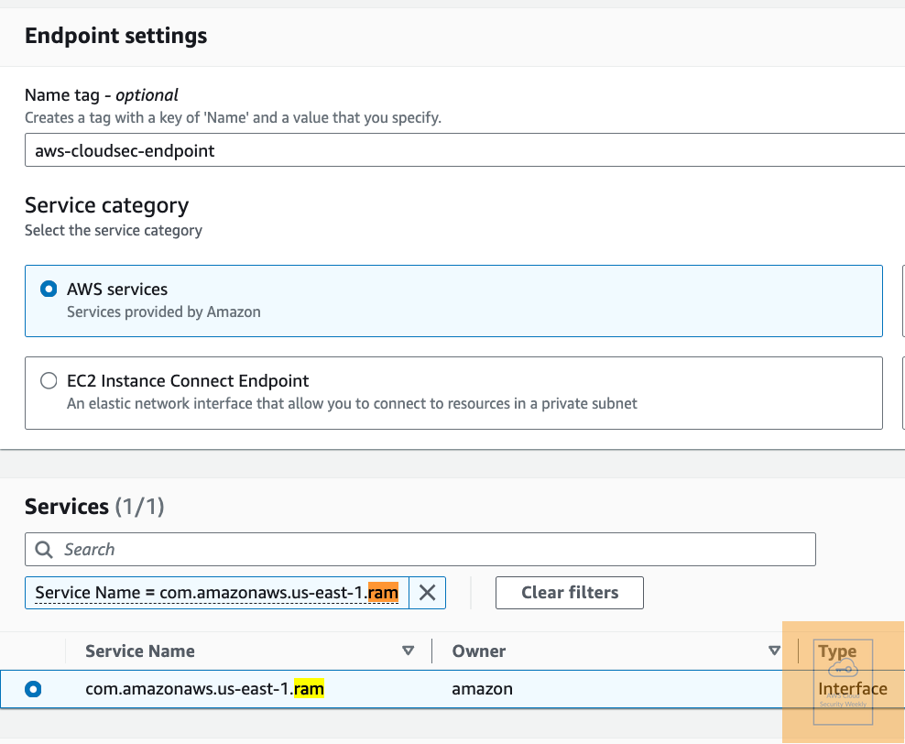The width and height of the screenshot is (905, 744).
Task: Click the Services provided by Amazon description
Action: [164, 312]
